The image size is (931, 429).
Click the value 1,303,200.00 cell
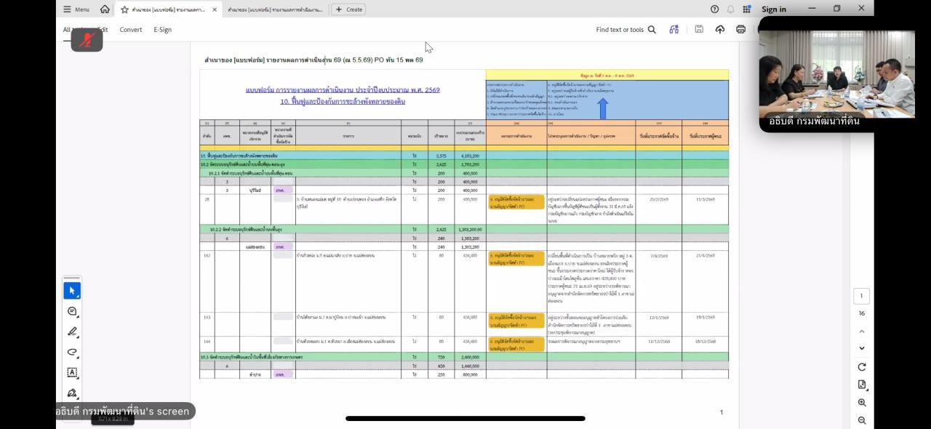coord(470,229)
